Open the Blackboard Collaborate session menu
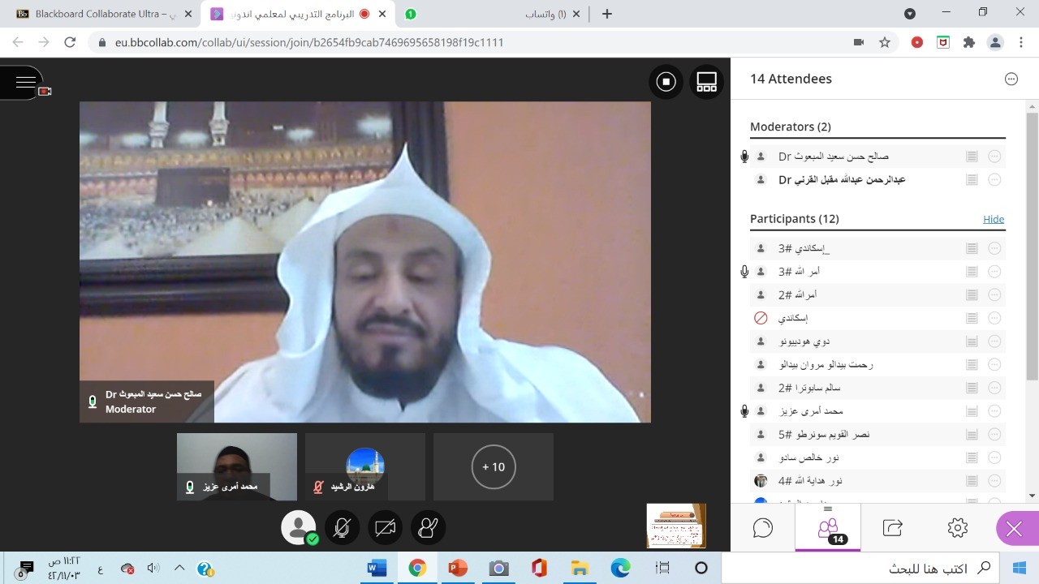Image resolution: width=1039 pixels, height=584 pixels. 25,82
